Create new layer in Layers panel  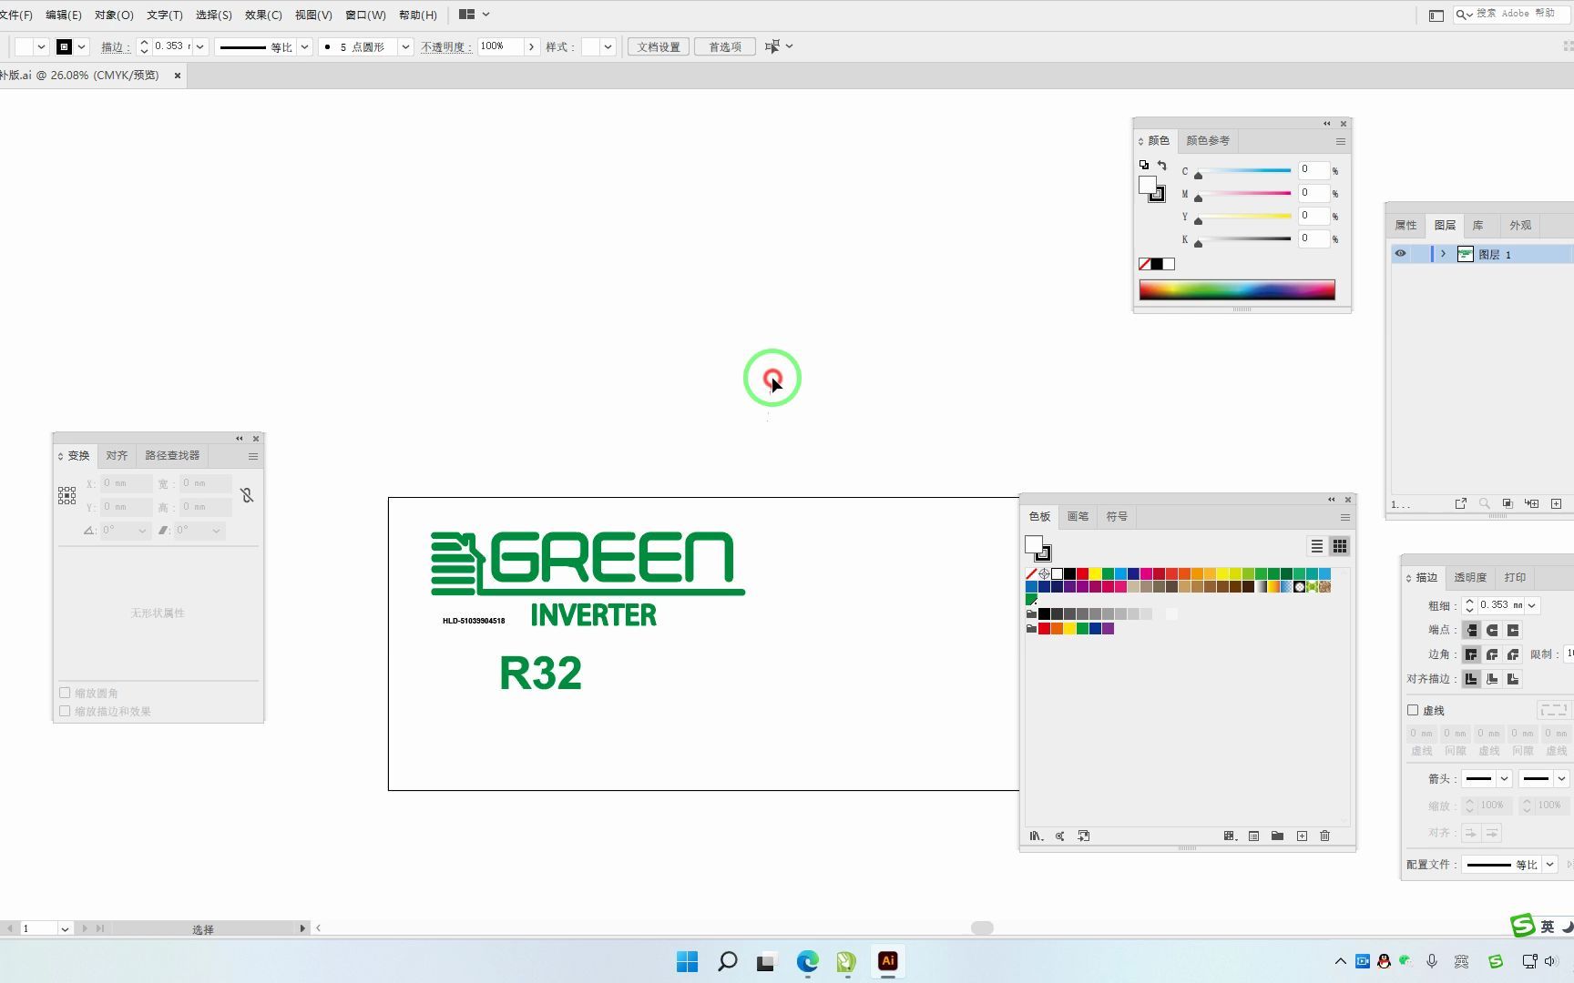[1557, 503]
